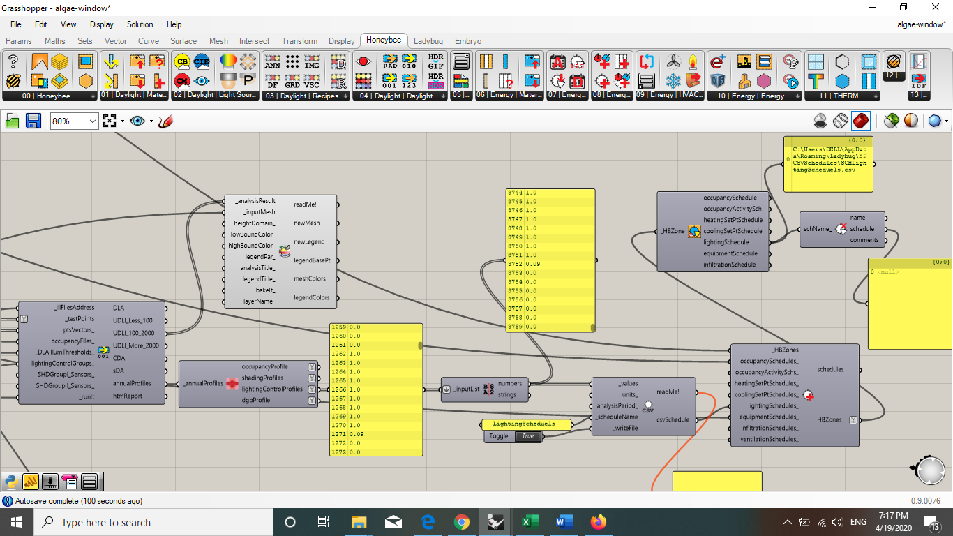The image size is (953, 536).
Task: Select the RAD file reader icon
Action: [390, 61]
